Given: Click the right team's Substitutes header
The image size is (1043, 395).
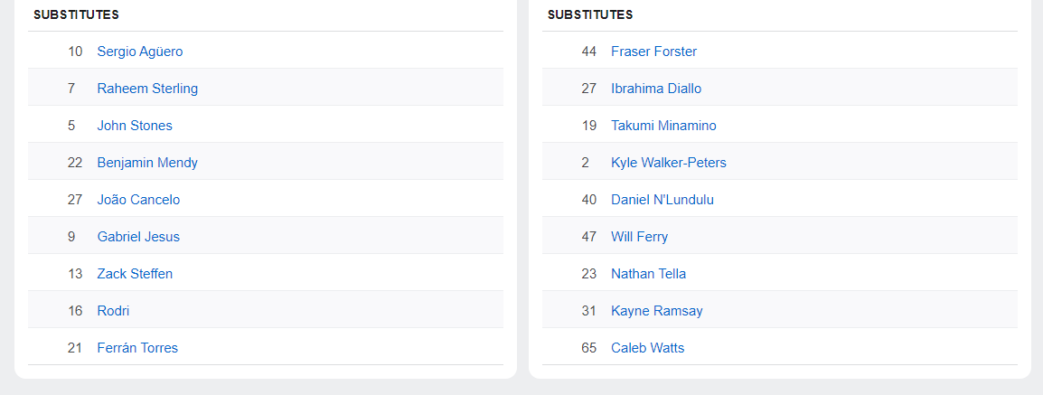Looking at the screenshot, I should point(590,15).
